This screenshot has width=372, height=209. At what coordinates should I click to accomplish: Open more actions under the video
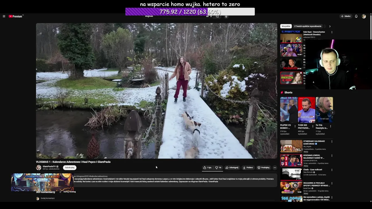[x=275, y=167]
